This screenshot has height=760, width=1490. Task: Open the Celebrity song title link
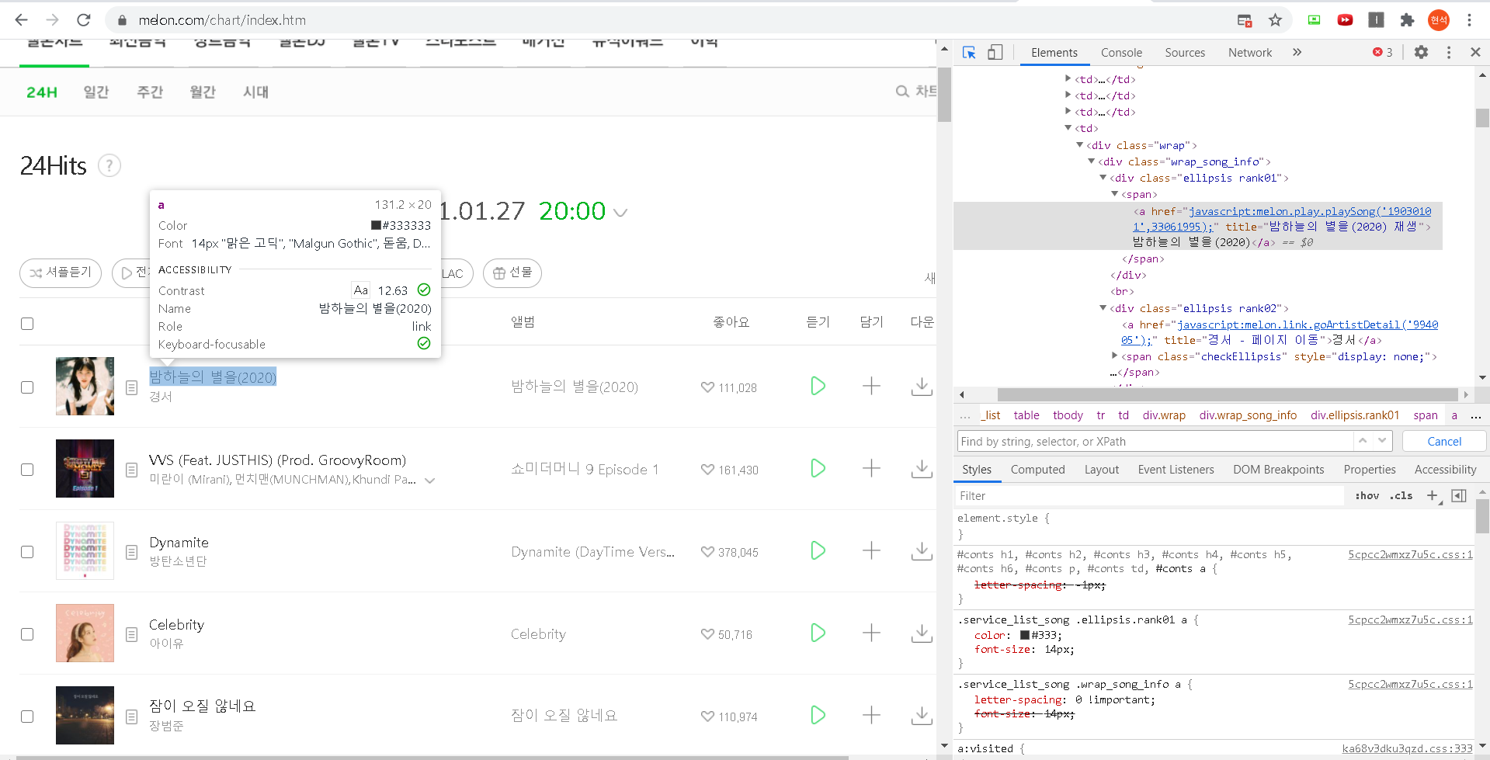pos(176,624)
